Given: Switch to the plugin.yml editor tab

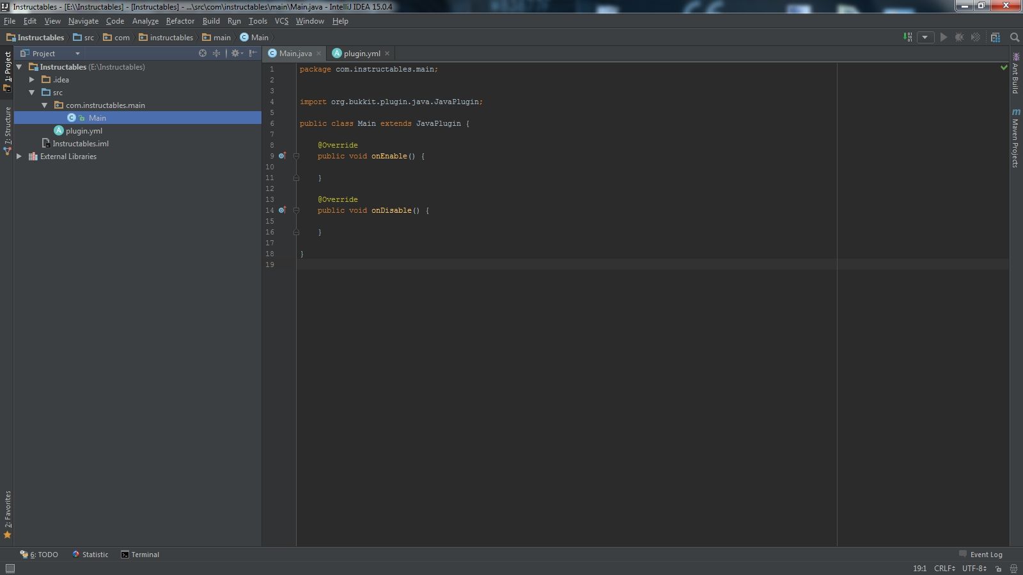Looking at the screenshot, I should pos(361,54).
